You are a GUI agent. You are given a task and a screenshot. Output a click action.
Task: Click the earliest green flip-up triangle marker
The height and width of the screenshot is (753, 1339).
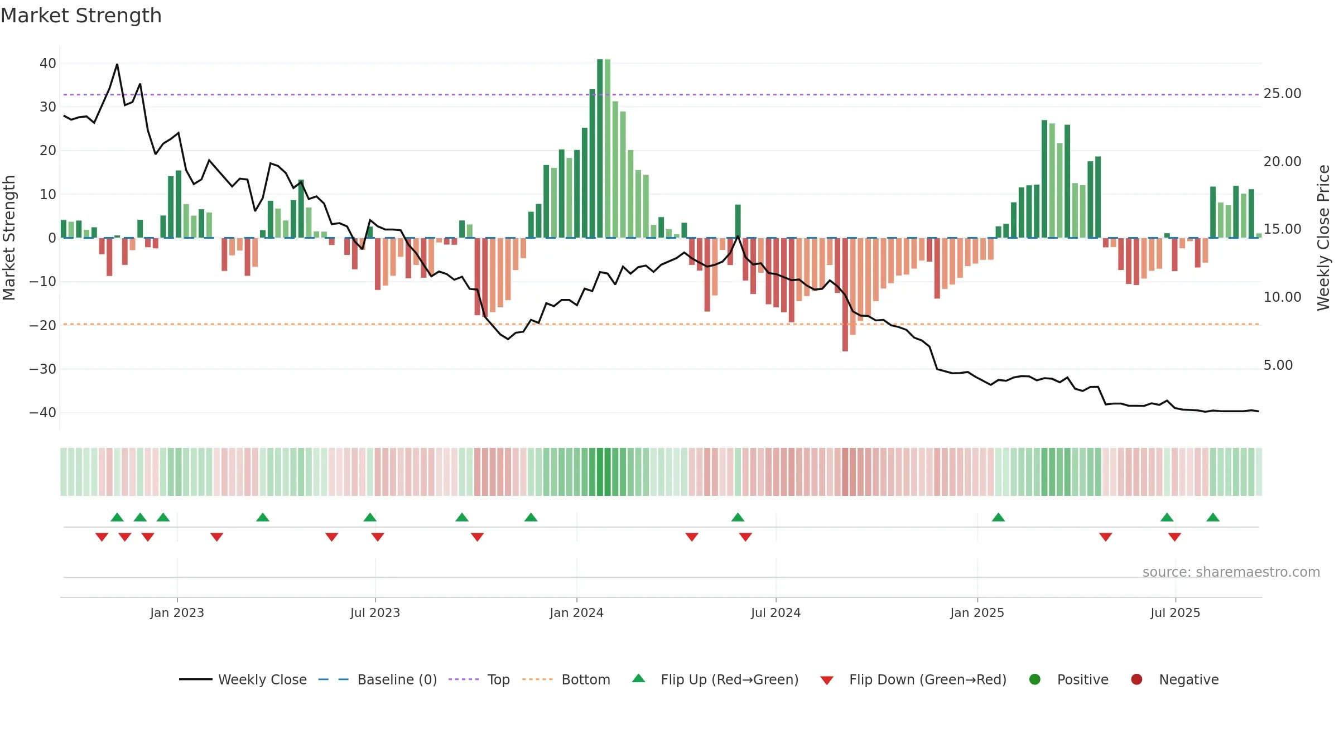[117, 518]
